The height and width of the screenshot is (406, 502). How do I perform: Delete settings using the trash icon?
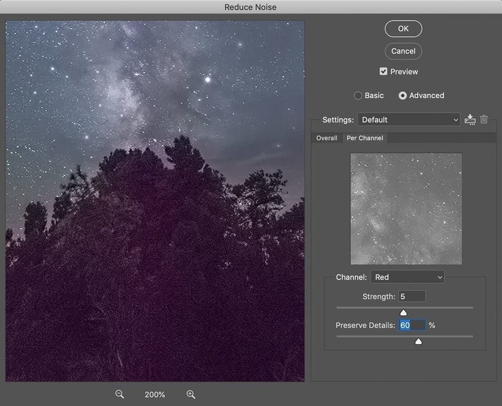[x=484, y=119]
